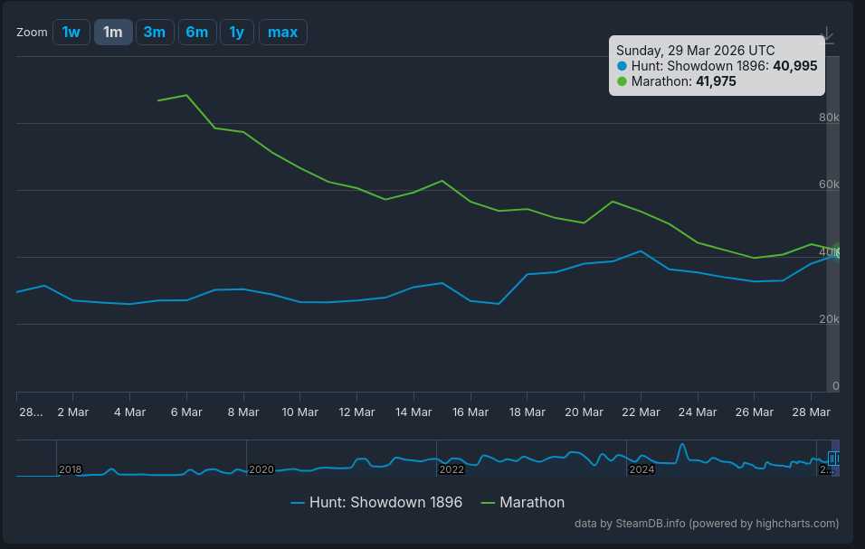The height and width of the screenshot is (549, 865).
Task: Toggle Marathon series in legend
Action: tap(523, 502)
